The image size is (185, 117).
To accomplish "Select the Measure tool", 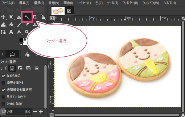I will pyautogui.click(x=19, y=32).
